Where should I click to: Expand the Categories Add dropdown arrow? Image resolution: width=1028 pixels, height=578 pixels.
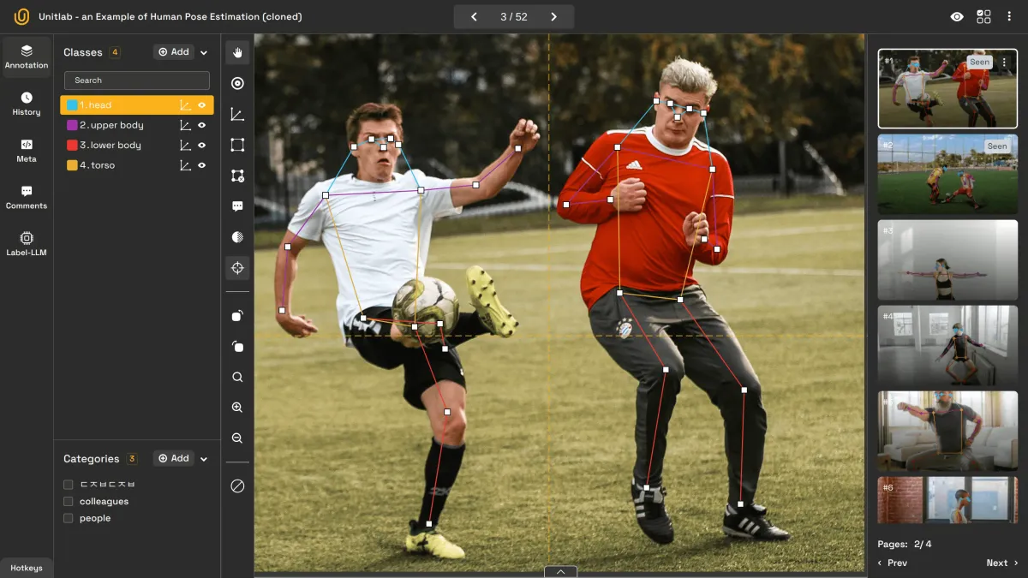[202, 458]
